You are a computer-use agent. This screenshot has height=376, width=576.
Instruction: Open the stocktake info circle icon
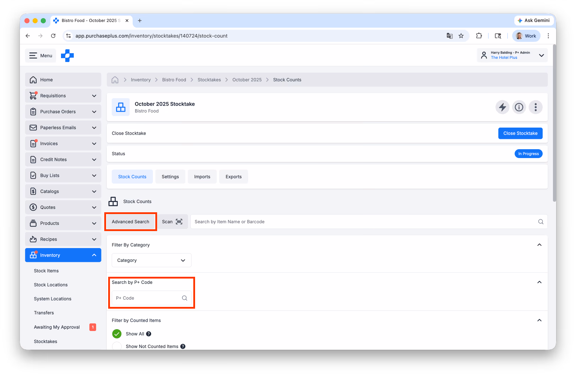(519, 107)
